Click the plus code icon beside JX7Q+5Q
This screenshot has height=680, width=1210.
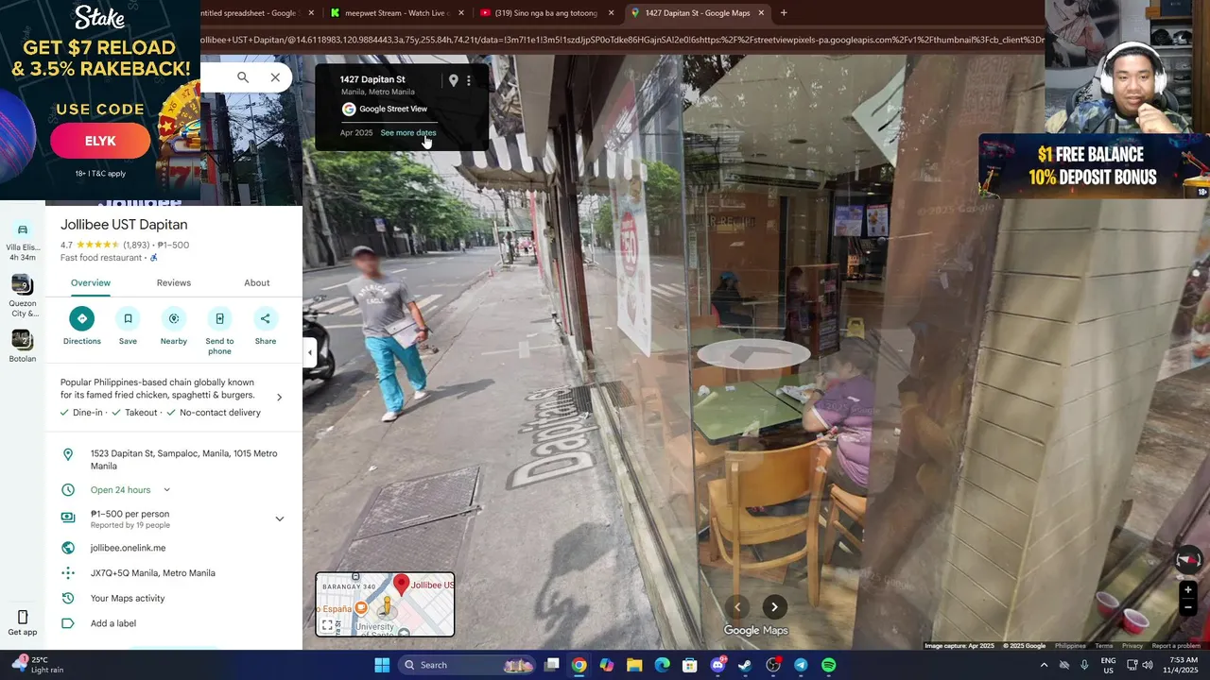click(68, 573)
